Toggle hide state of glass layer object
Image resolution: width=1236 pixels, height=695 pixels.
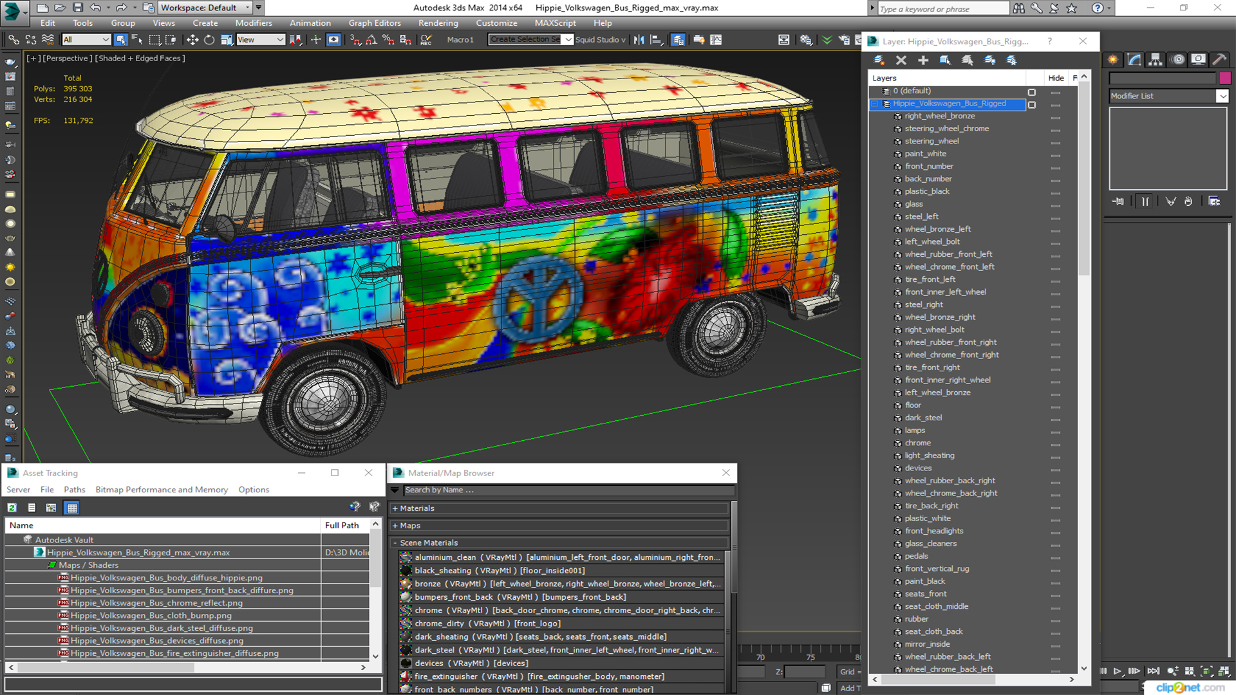coord(1056,205)
